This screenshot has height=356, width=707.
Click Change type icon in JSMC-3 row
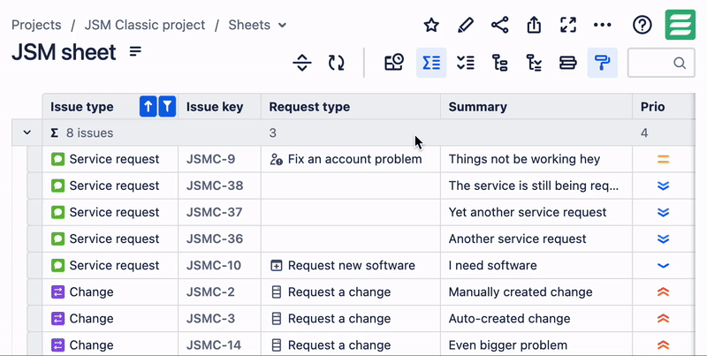pyautogui.click(x=57, y=319)
